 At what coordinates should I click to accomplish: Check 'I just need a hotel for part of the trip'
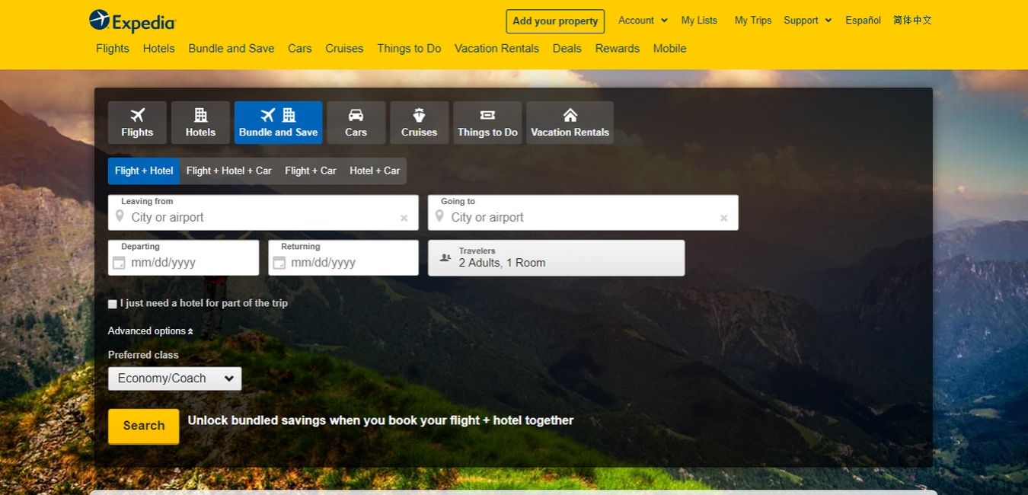(113, 304)
